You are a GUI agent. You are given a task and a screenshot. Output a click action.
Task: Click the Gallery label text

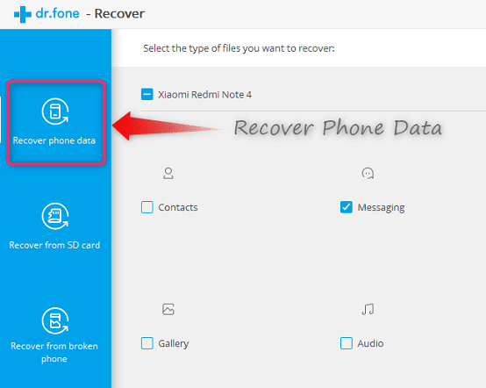(174, 343)
